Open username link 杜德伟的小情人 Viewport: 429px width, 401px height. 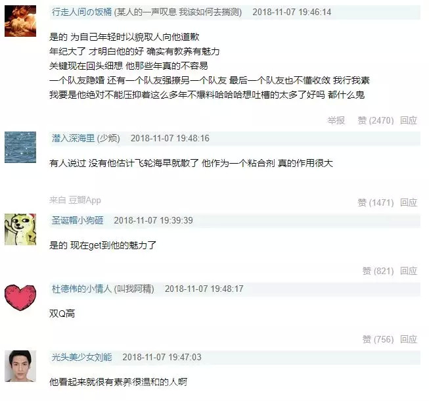(x=81, y=289)
